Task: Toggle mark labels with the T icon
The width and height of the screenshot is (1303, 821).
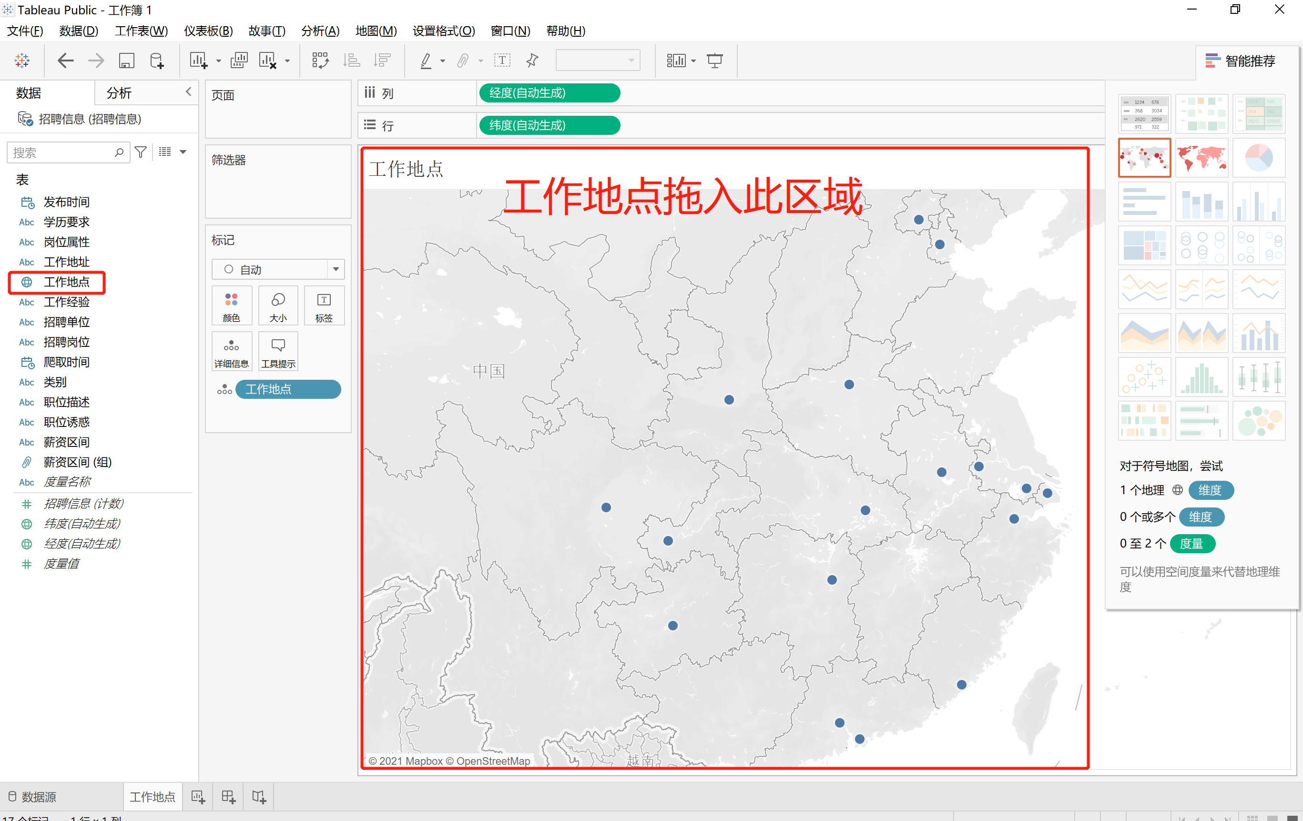Action: [x=502, y=61]
